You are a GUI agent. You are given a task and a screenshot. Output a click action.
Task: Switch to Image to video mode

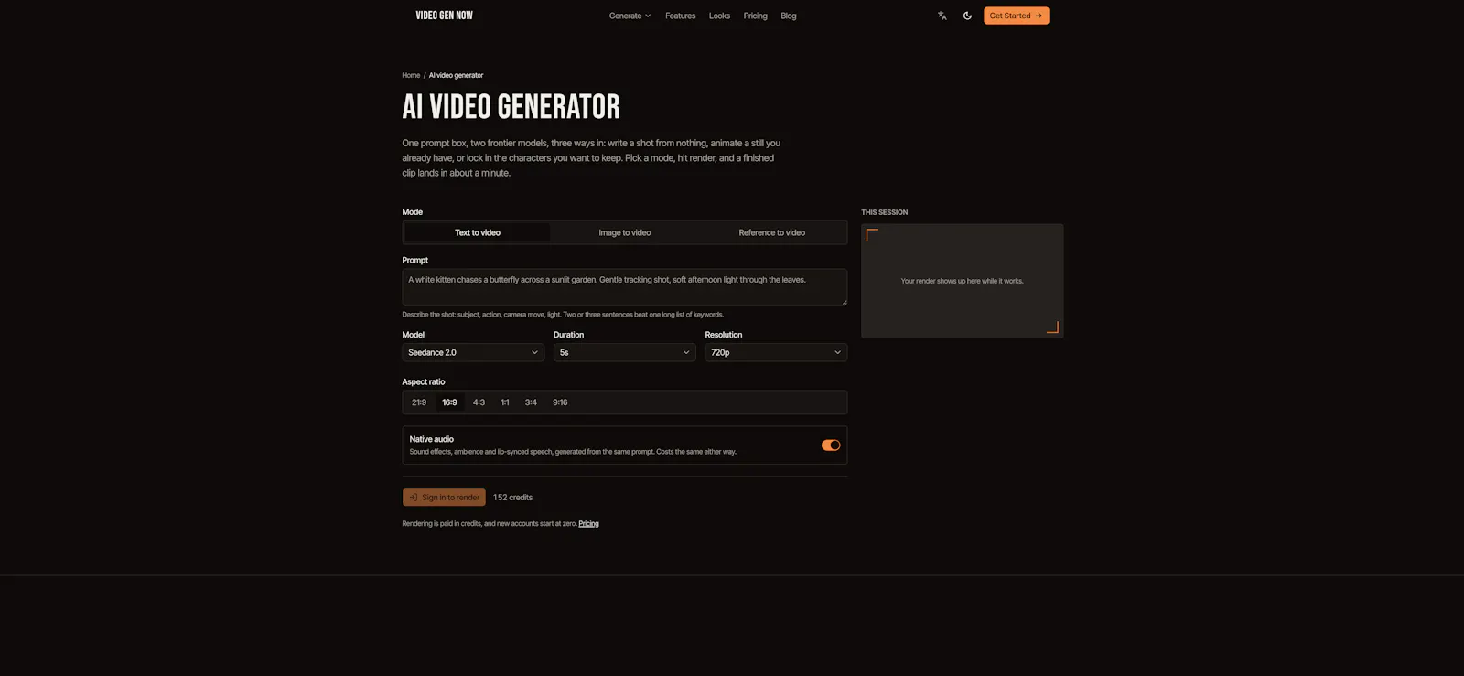click(625, 232)
